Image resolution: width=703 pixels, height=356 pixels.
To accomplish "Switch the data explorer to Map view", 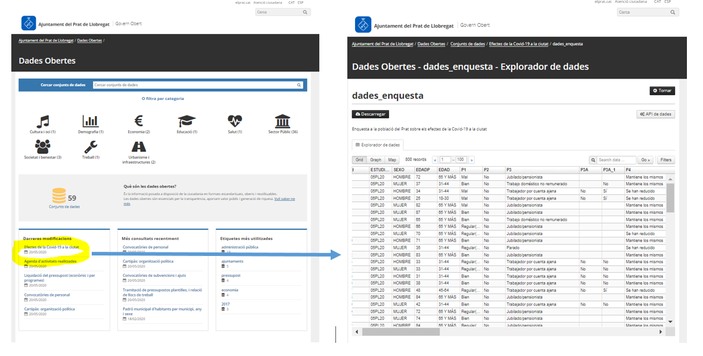I will click(392, 160).
